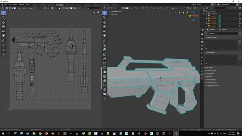The height and width of the screenshot is (136, 242).
Task: Collapse the Collection tree in outliner
Action: (x=204, y=14)
